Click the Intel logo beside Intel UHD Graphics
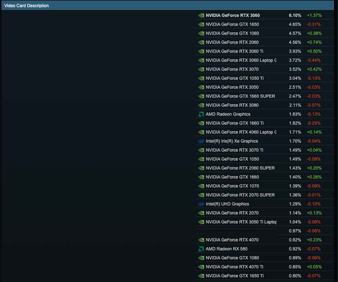This screenshot has height=282, width=338. pyautogui.click(x=201, y=204)
